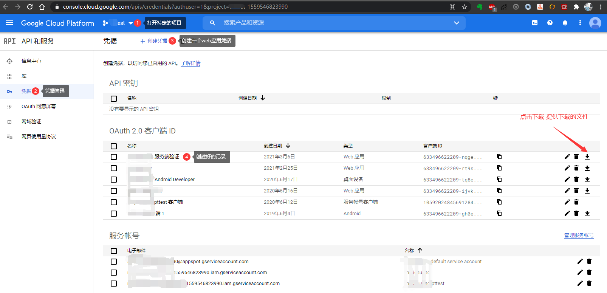Open 管理服务帐号 link
Viewport: 607px width, 293px height.
click(x=579, y=236)
